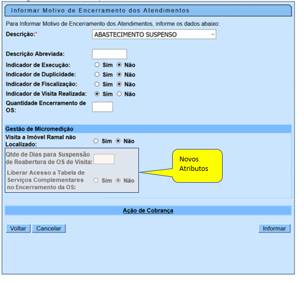Click the instruction text 'Para Informar Motivo de Encerramento'
This screenshot has width=304, height=283.
113,24
